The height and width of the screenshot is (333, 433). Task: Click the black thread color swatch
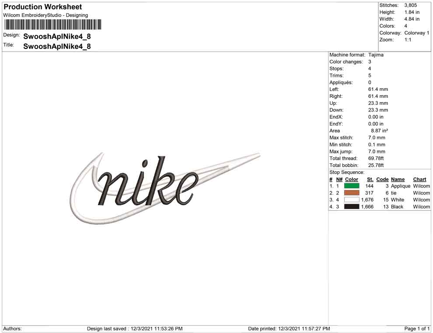352,207
